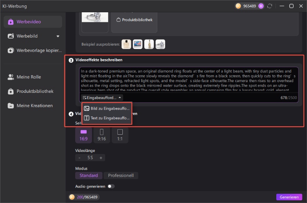Viewport: 307px width, 203px height.
Task: Go to Meine Rolle
Action: [33, 77]
